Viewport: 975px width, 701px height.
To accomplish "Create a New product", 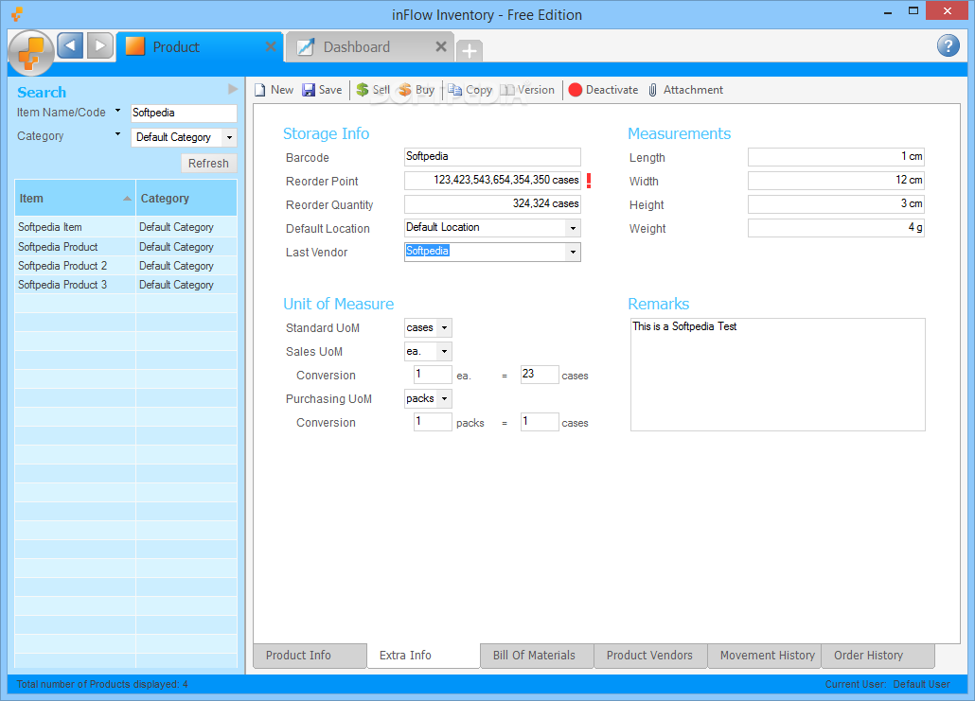I will (274, 90).
